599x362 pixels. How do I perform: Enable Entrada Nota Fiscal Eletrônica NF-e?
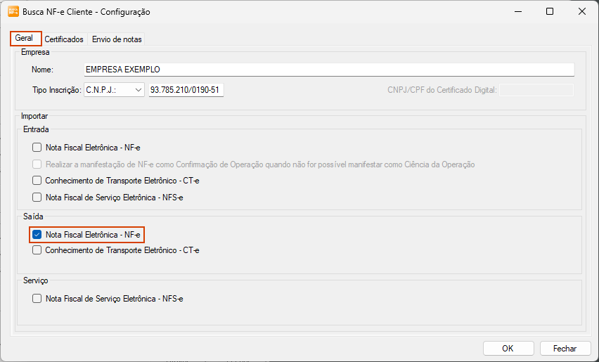37,148
